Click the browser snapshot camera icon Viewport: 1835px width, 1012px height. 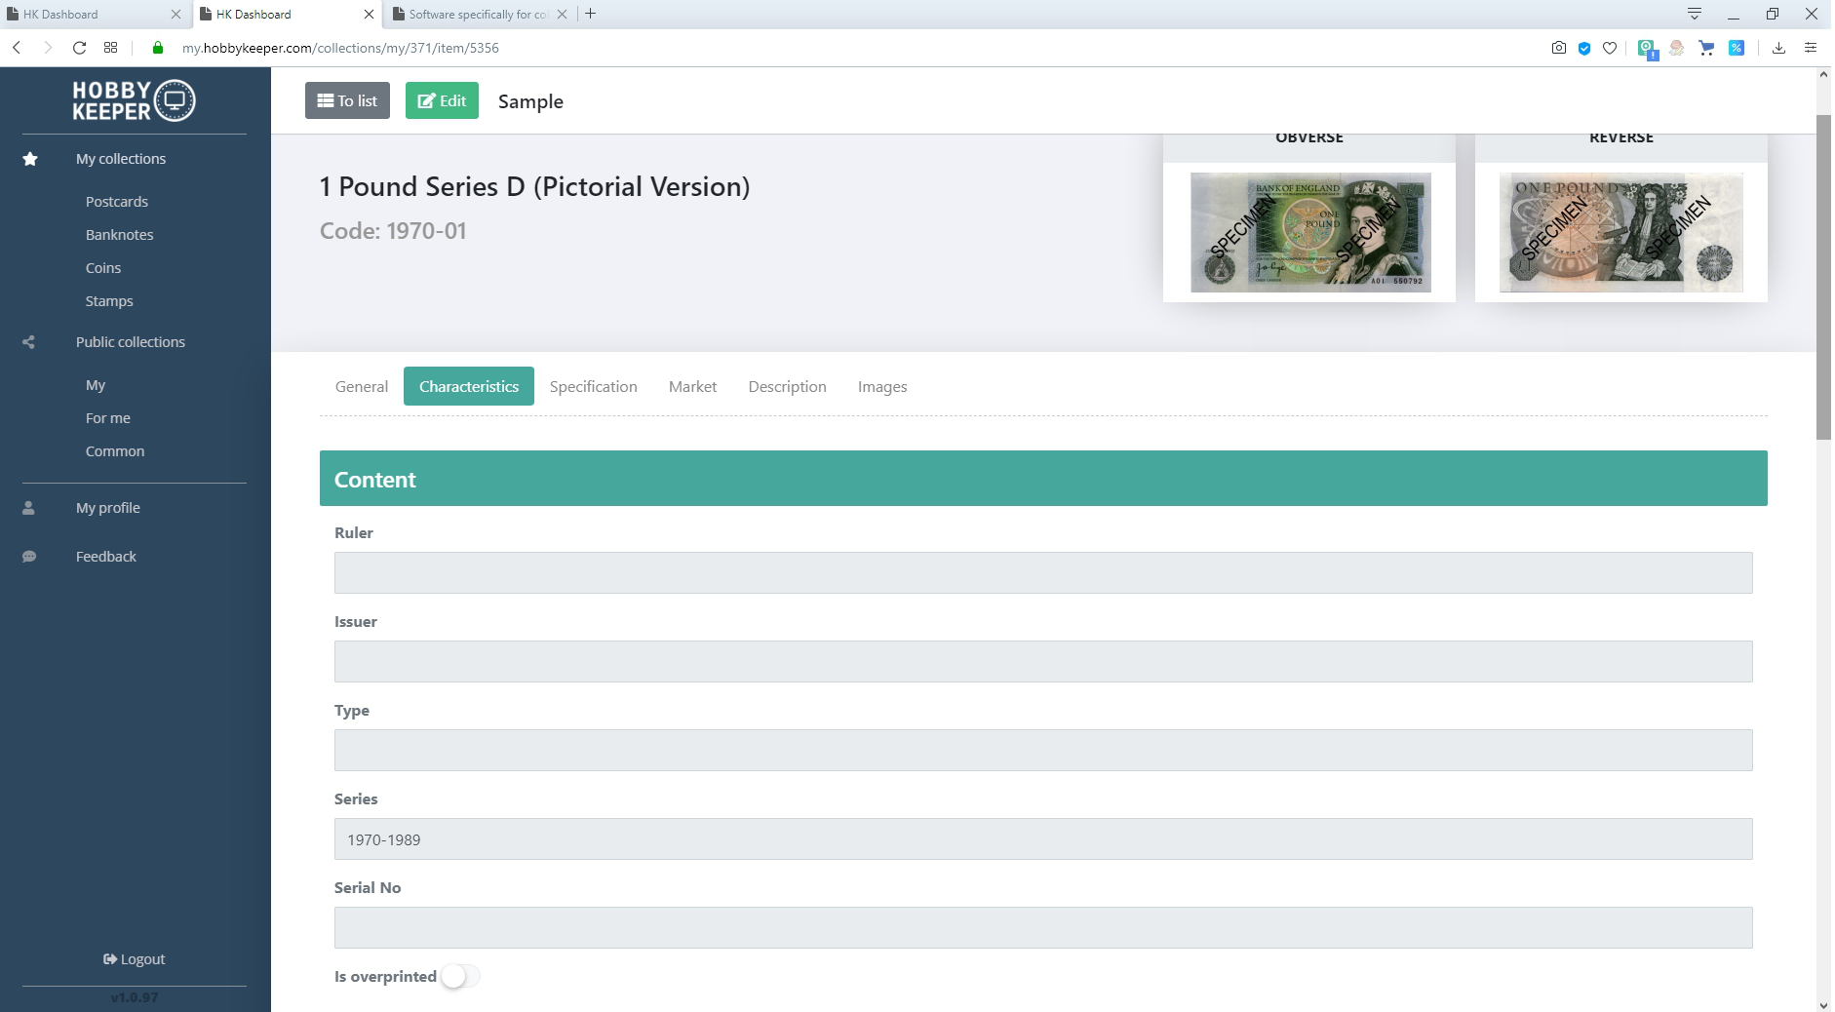1558,48
